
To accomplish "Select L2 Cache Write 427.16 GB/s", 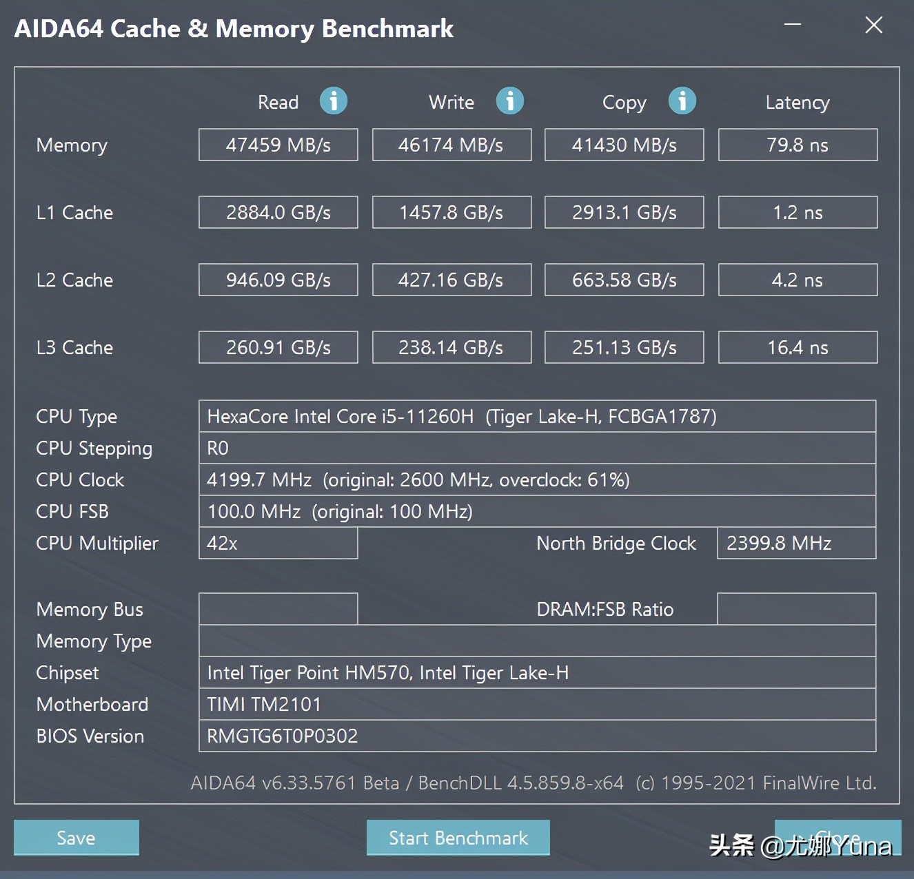I will tap(452, 280).
